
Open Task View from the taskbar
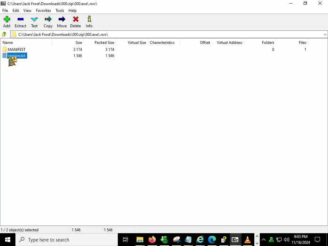126,240
